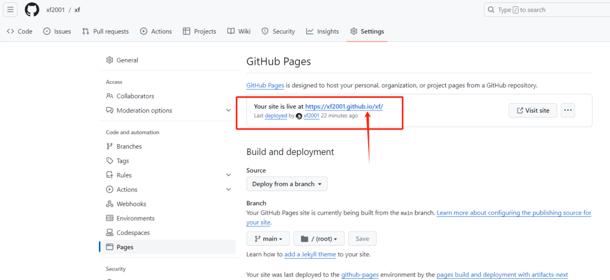Open the Deploy from a branch dropdown
The image size is (610, 280).
[x=287, y=184]
